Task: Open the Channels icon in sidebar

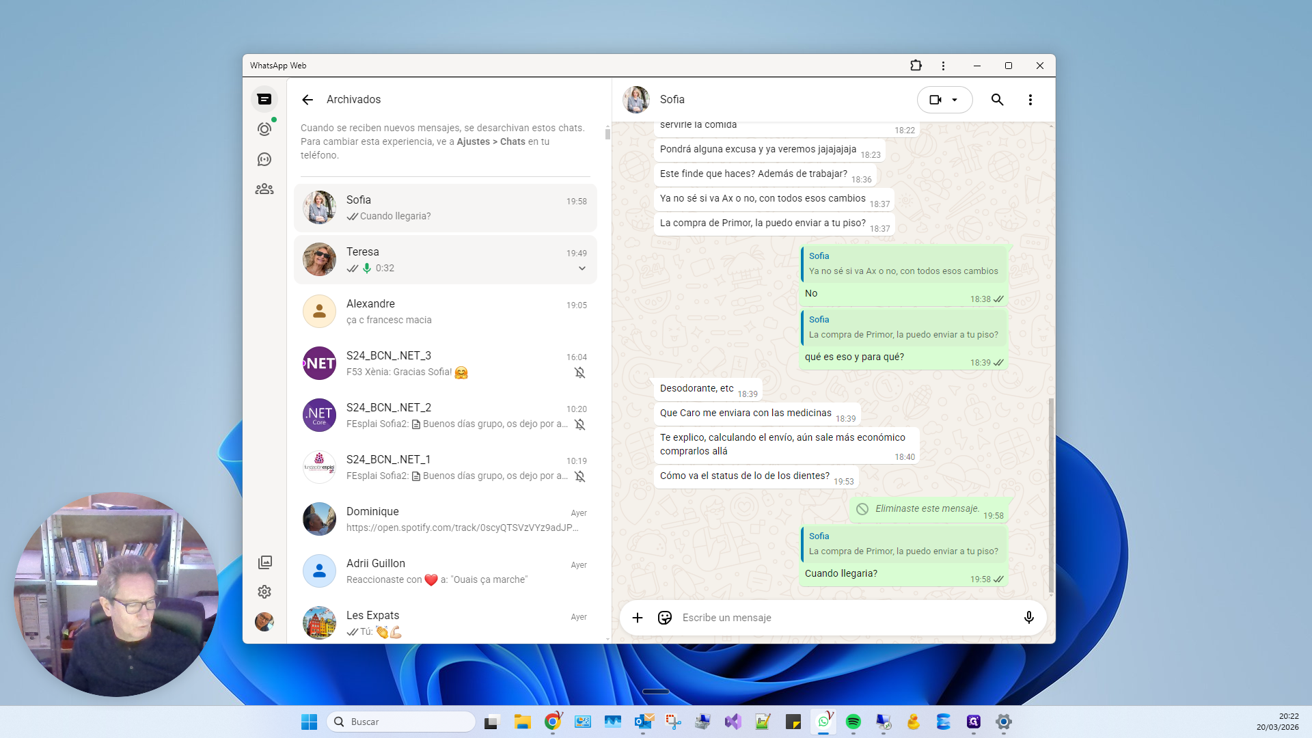Action: click(264, 159)
